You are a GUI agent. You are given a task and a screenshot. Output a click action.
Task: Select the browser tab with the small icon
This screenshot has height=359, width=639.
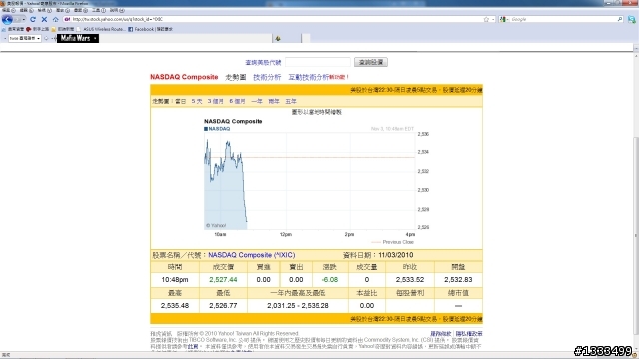coord(287,38)
